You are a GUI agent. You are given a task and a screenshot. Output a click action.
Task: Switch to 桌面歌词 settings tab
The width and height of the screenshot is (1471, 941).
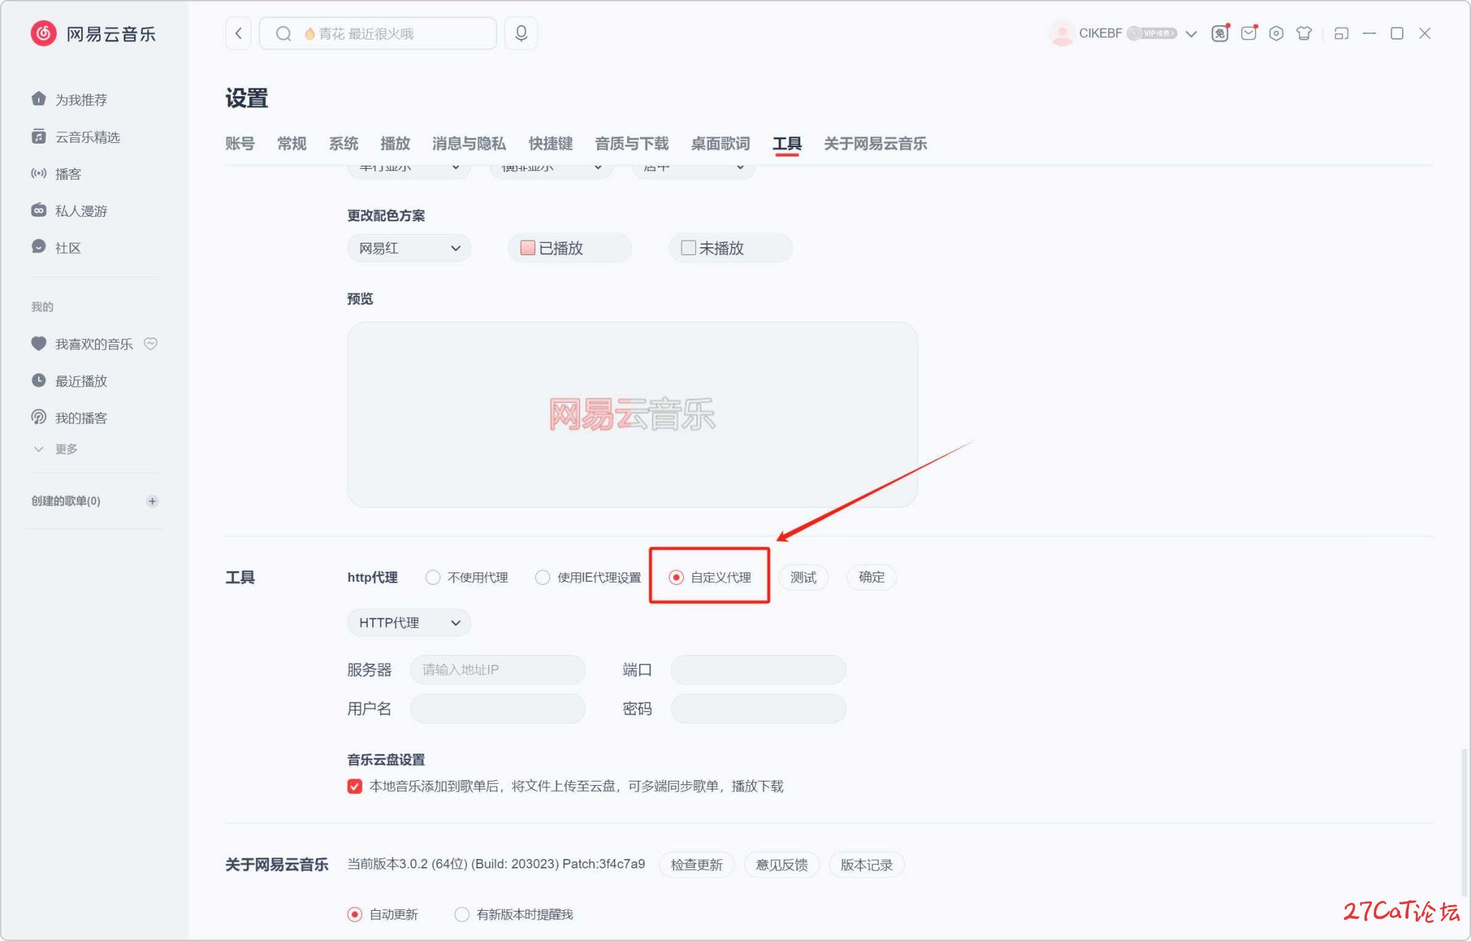click(720, 144)
